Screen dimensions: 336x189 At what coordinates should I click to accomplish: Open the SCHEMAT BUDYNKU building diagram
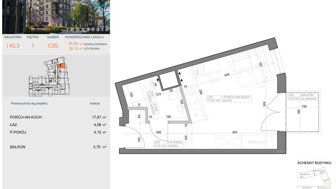coord(315,179)
